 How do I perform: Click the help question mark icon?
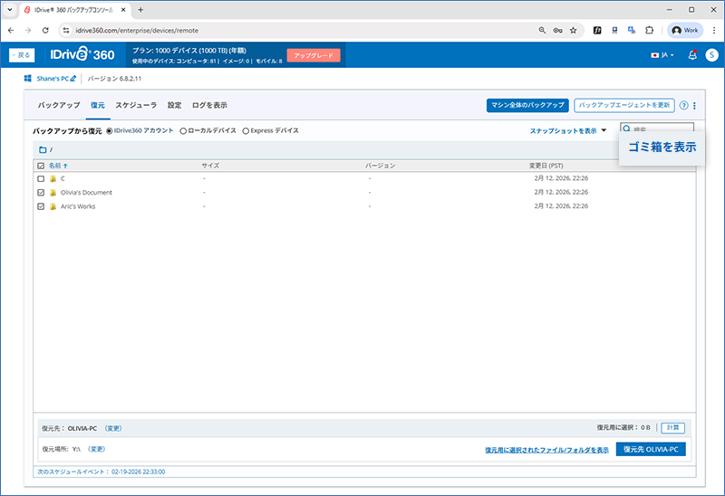point(683,105)
